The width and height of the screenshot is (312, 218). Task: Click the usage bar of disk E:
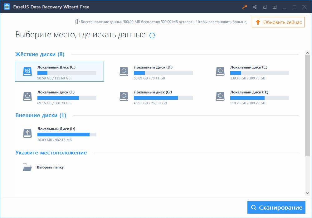(260, 73)
